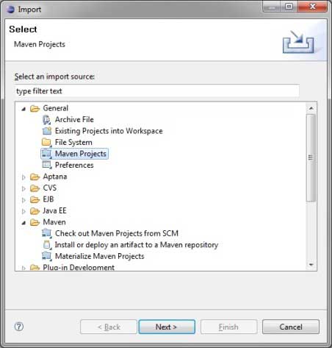The height and width of the screenshot is (348, 332).
Task: Click the Existing Projects into Workspace icon
Action: click(47, 131)
